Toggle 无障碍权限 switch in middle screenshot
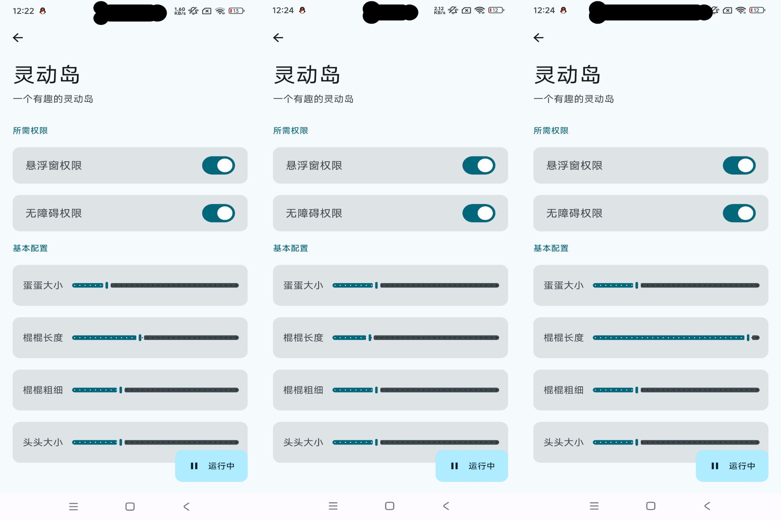 [x=479, y=213]
